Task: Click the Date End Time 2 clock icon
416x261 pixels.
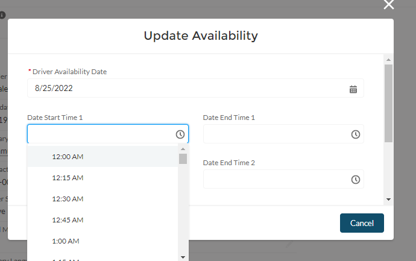Action: coord(356,179)
